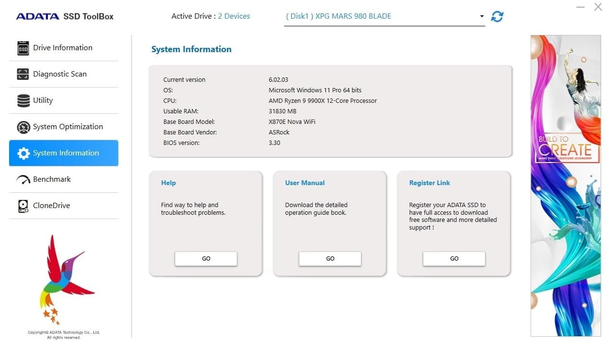608x363 pixels.
Task: Go to the CloneDrive section
Action: pyautogui.click(x=64, y=206)
